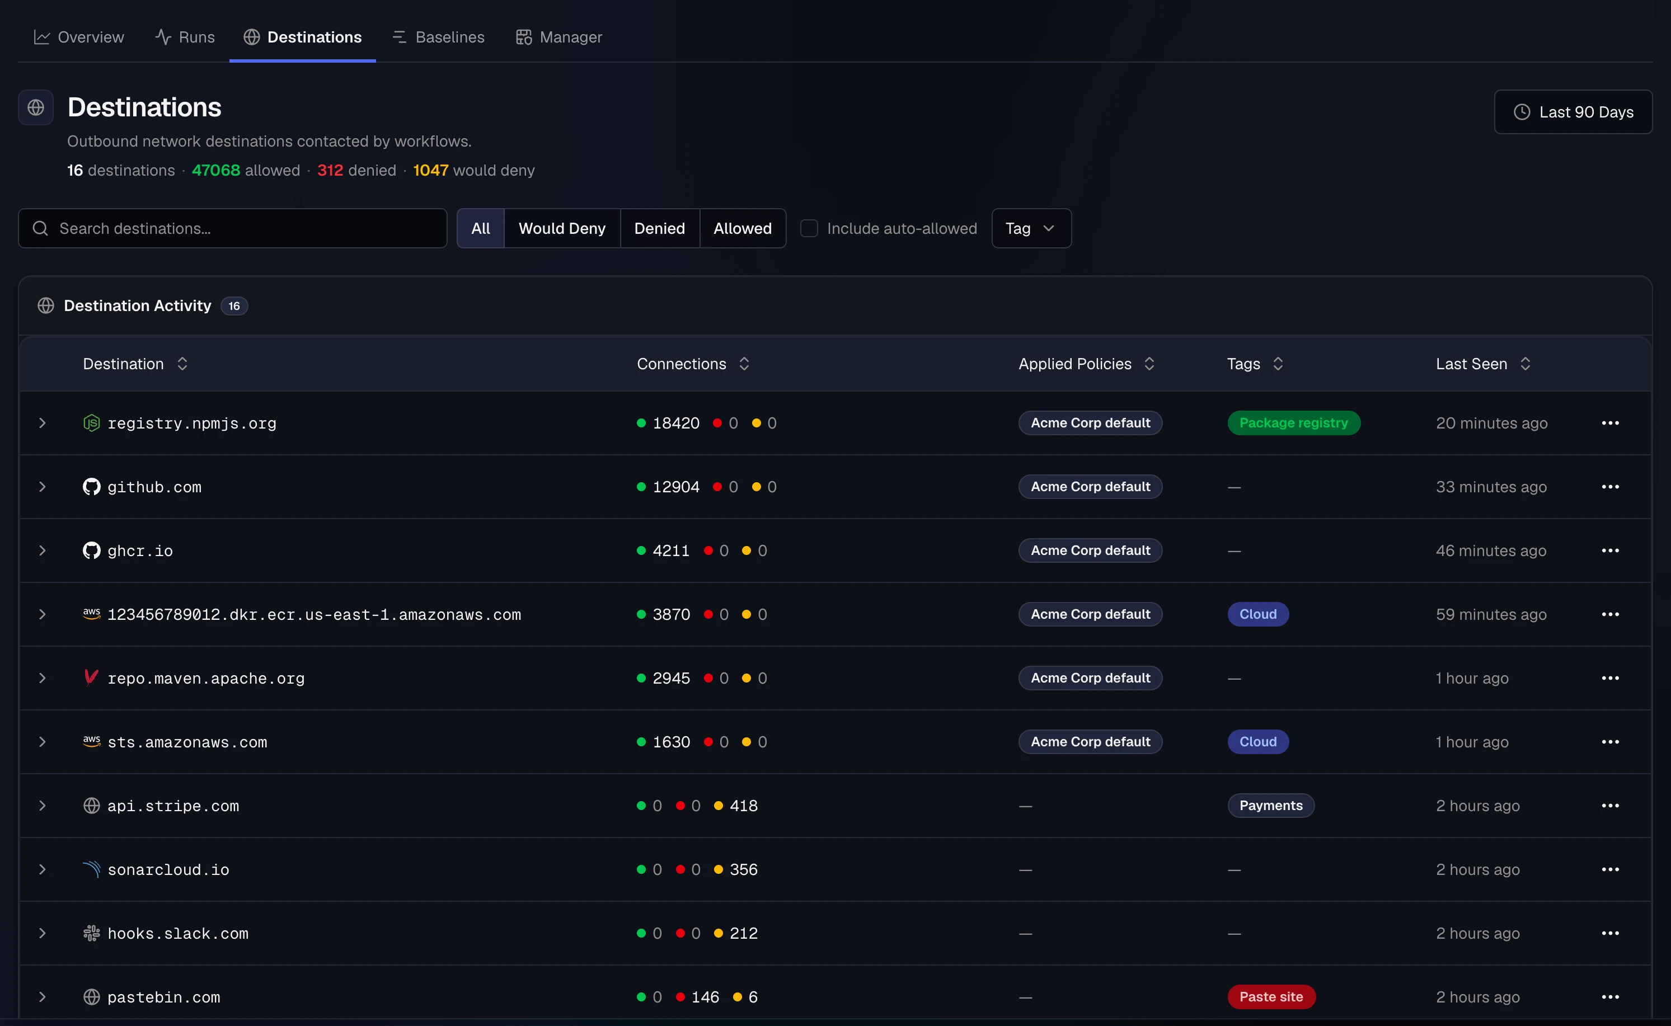
Task: Open the Tag filter dropdown
Action: point(1031,229)
